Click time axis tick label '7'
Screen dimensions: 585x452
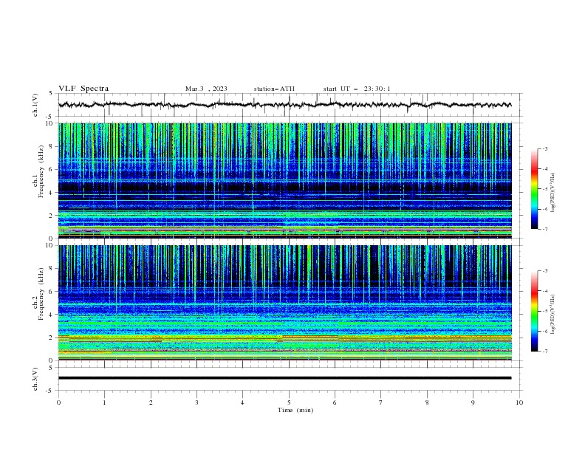tap(381, 403)
